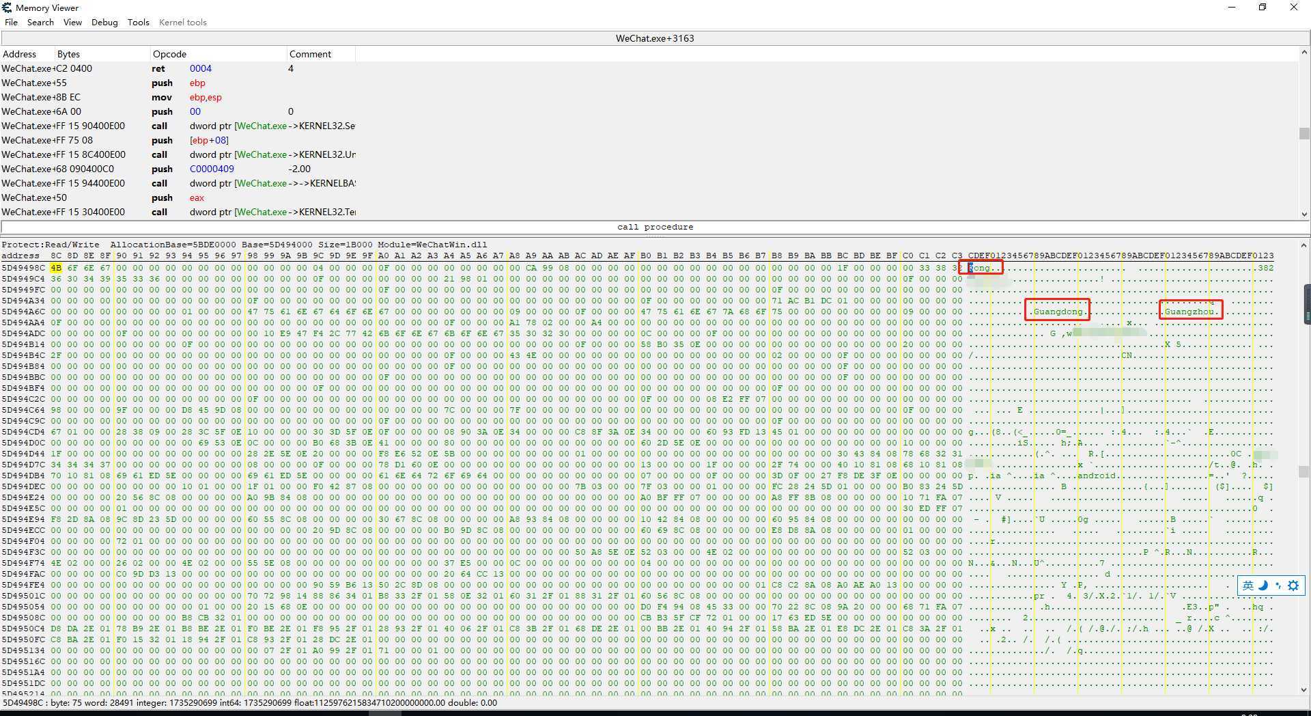Click hex row address 5D494CD4

(x=23, y=432)
